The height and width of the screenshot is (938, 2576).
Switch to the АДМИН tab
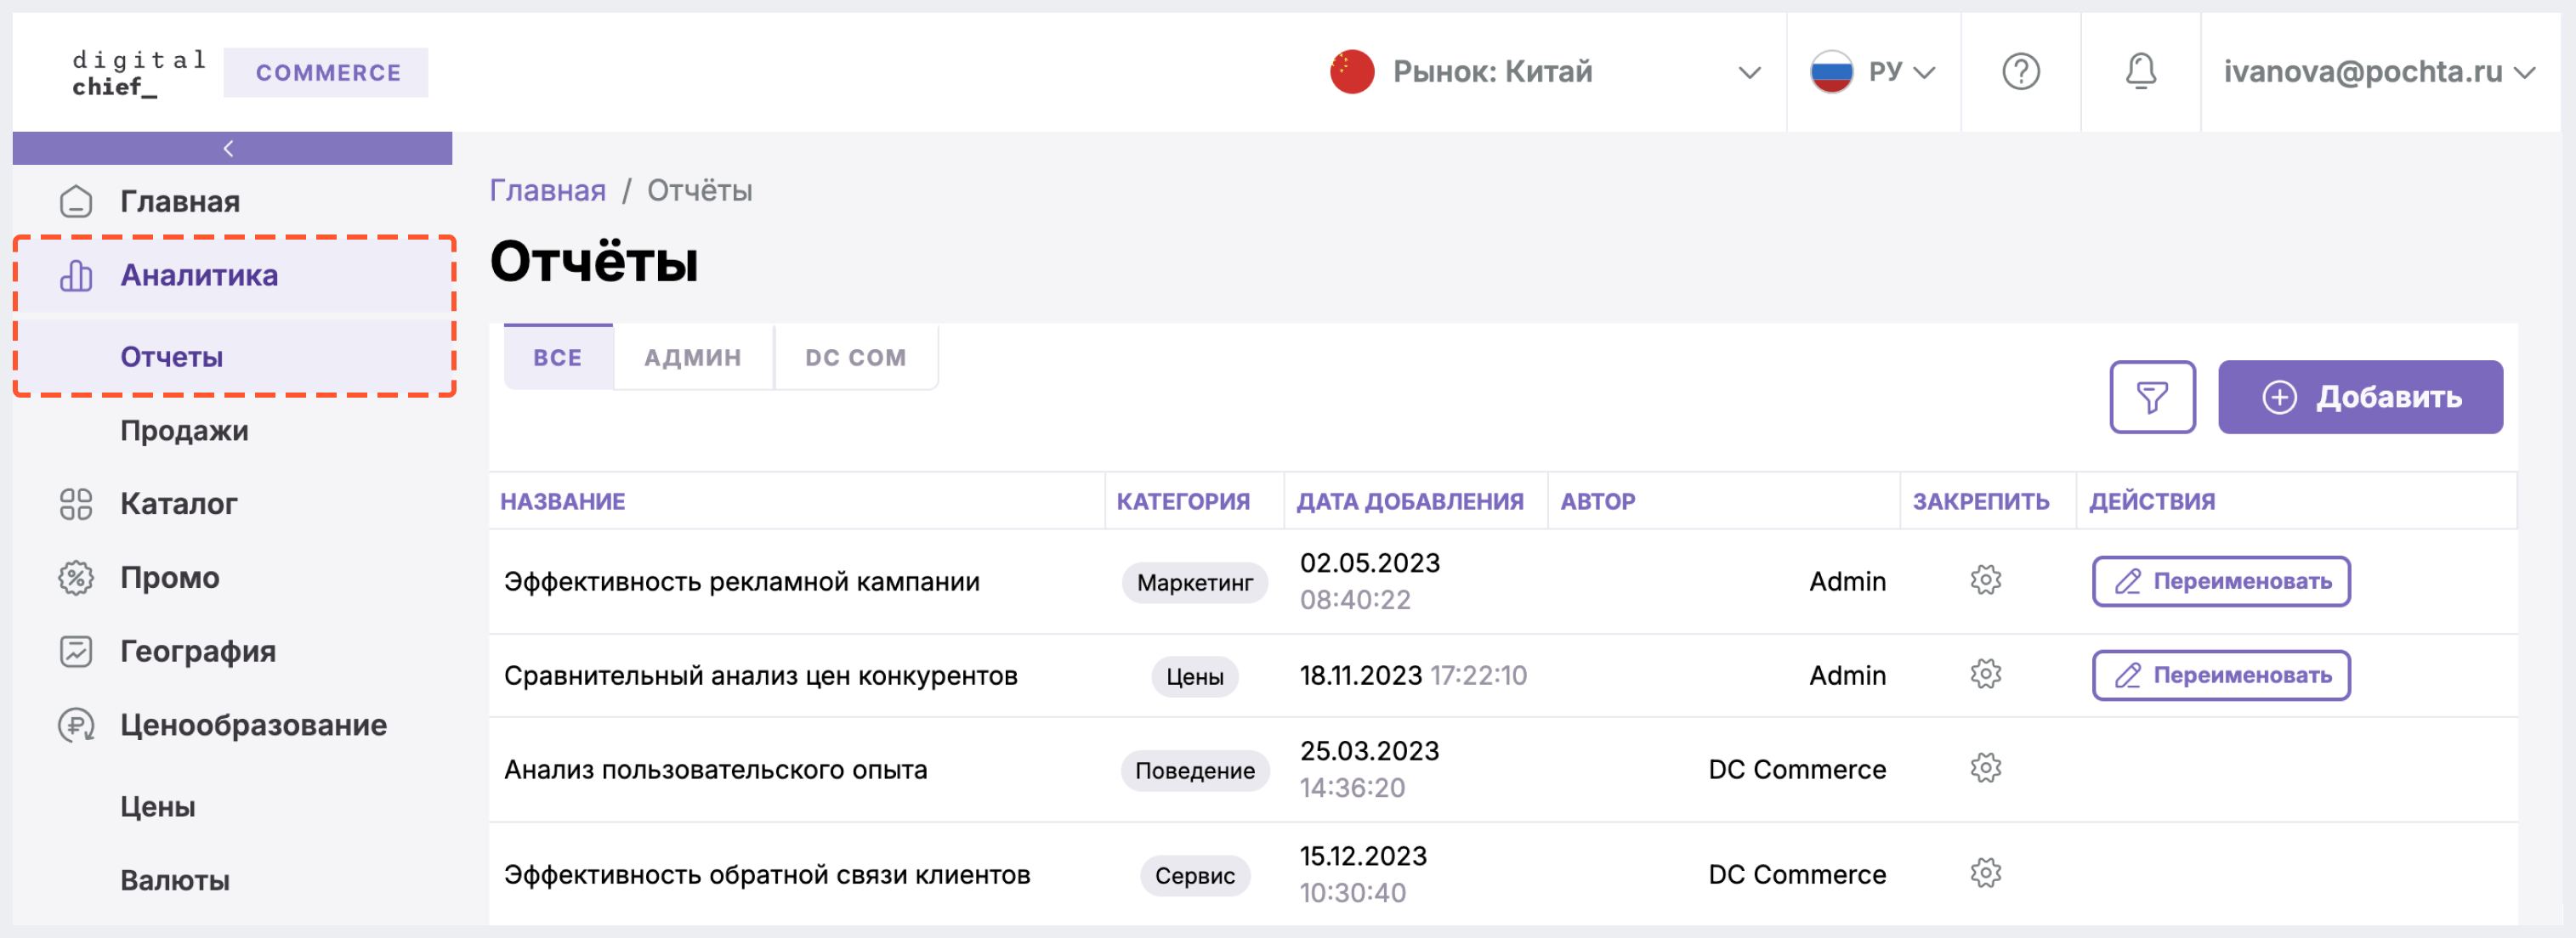coord(692,355)
